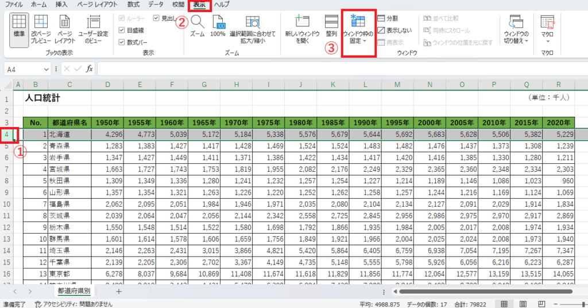Click next sheet navigation arrow
The image size is (588, 308).
30,291
